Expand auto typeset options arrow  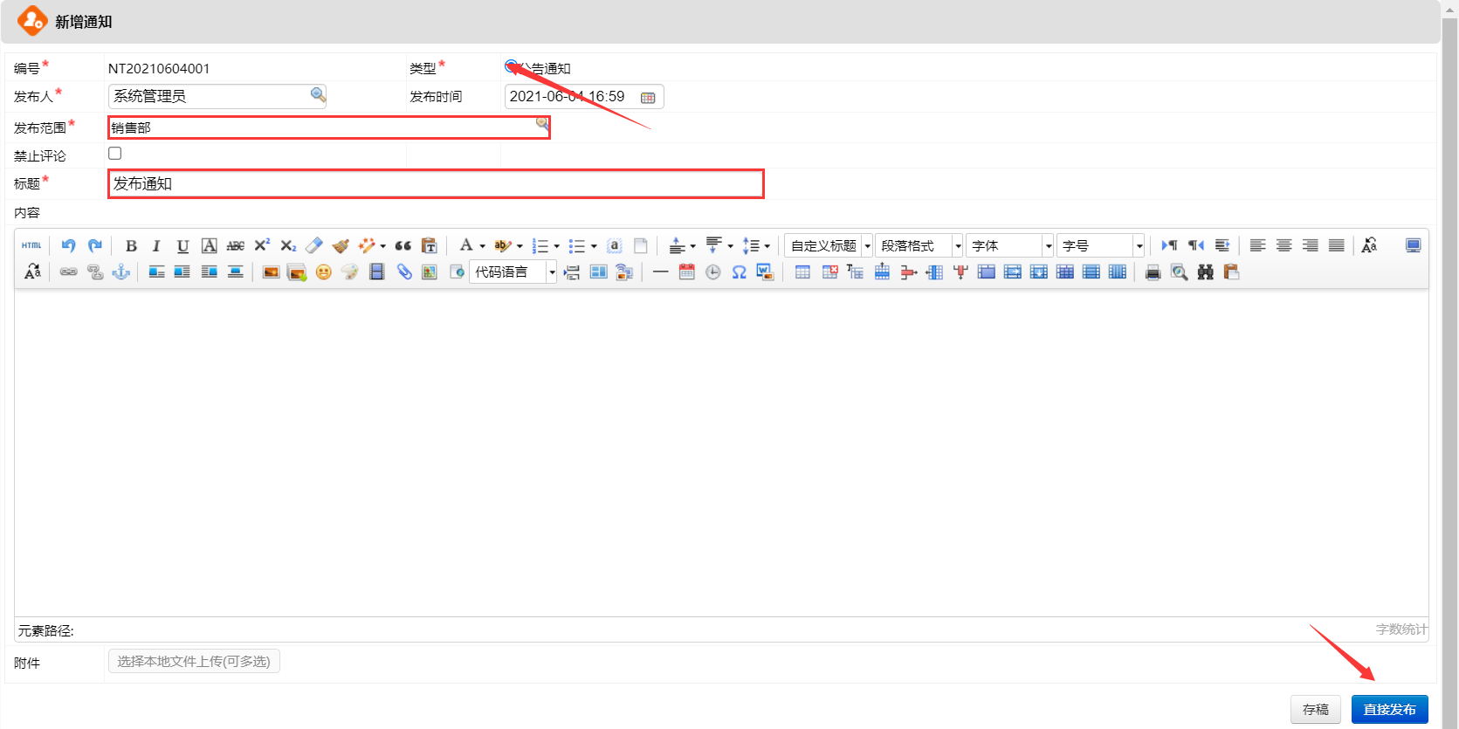[382, 246]
